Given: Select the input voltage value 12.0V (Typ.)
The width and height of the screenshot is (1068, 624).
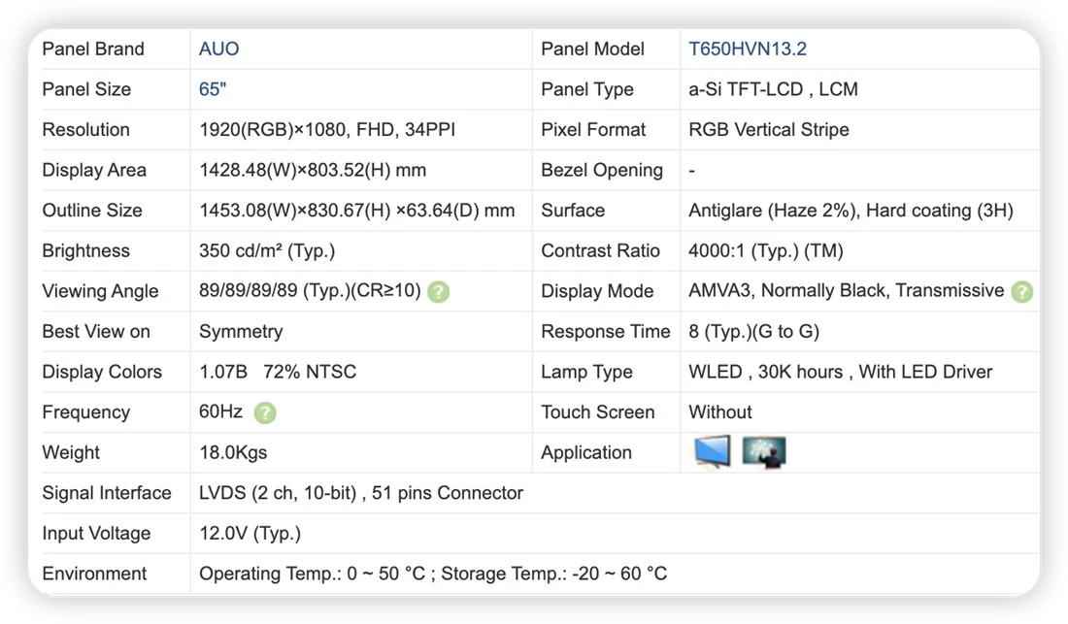Looking at the screenshot, I should pyautogui.click(x=250, y=533).
